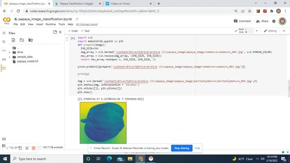Open the command palette sidebar icon
Screen dimensions: 290x163
4,139
